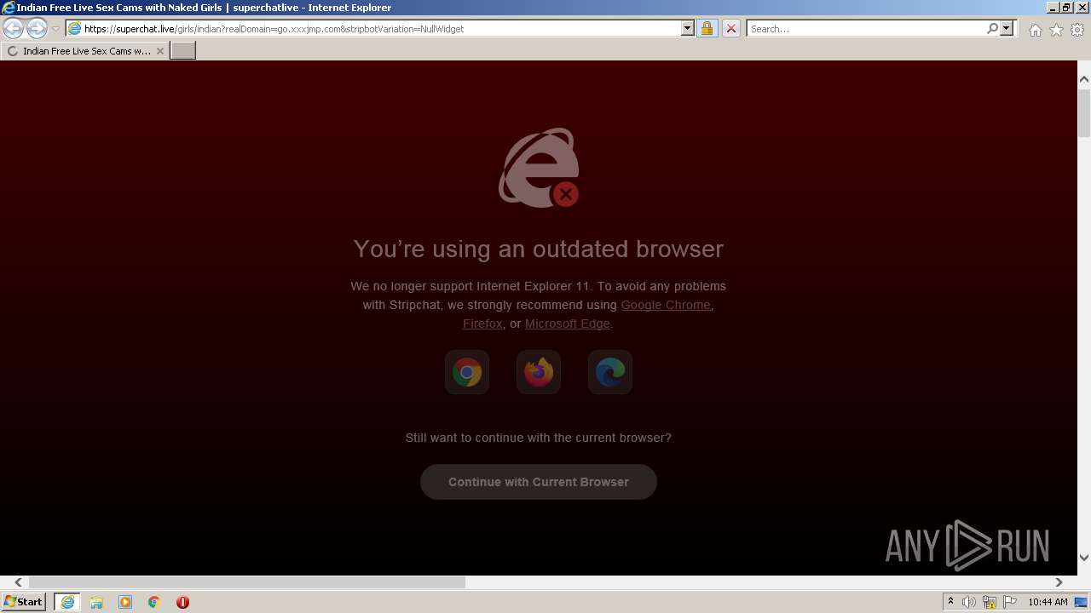
Task: Click the Firefox link
Action: 482,324
